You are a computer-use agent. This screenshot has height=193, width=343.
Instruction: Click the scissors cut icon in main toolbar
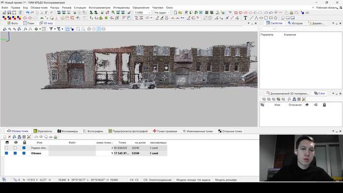pos(42,13)
